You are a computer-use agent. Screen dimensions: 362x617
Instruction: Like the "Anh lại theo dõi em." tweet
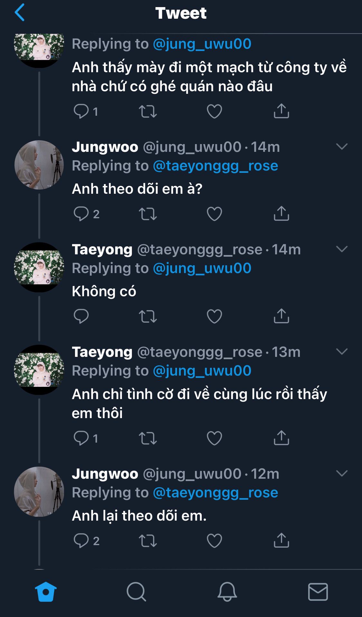point(214,541)
